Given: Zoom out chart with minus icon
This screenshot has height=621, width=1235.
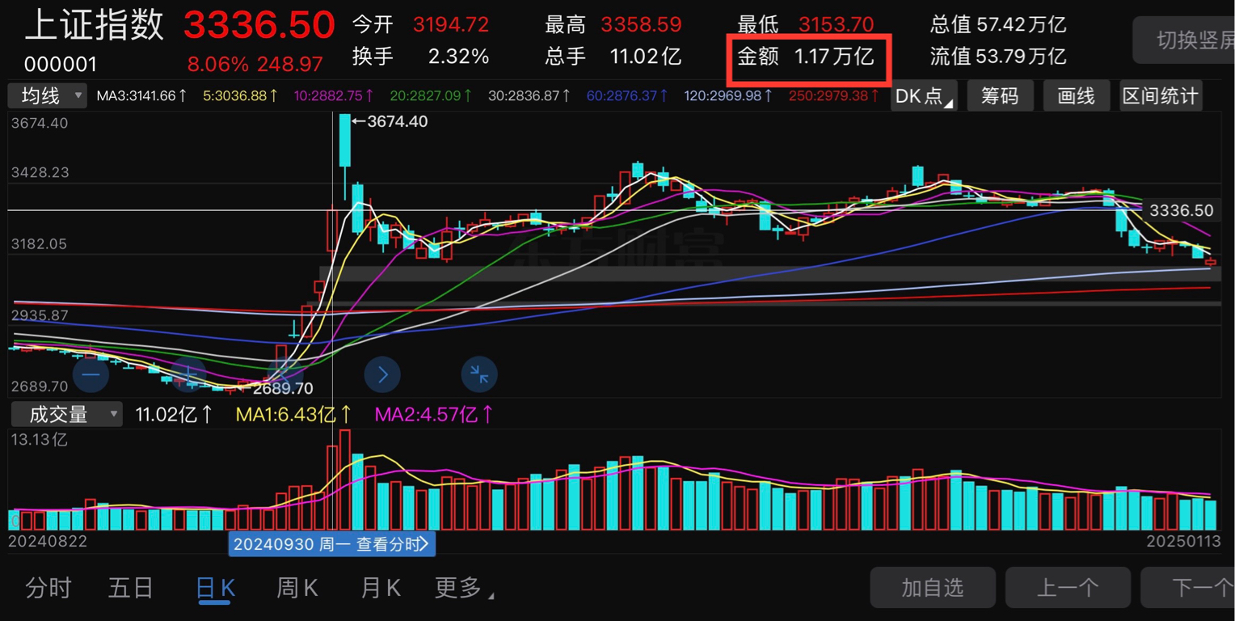Looking at the screenshot, I should click(91, 374).
